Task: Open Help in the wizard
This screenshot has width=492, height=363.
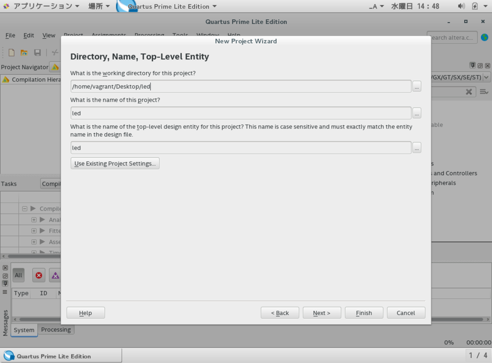Action: [86, 313]
